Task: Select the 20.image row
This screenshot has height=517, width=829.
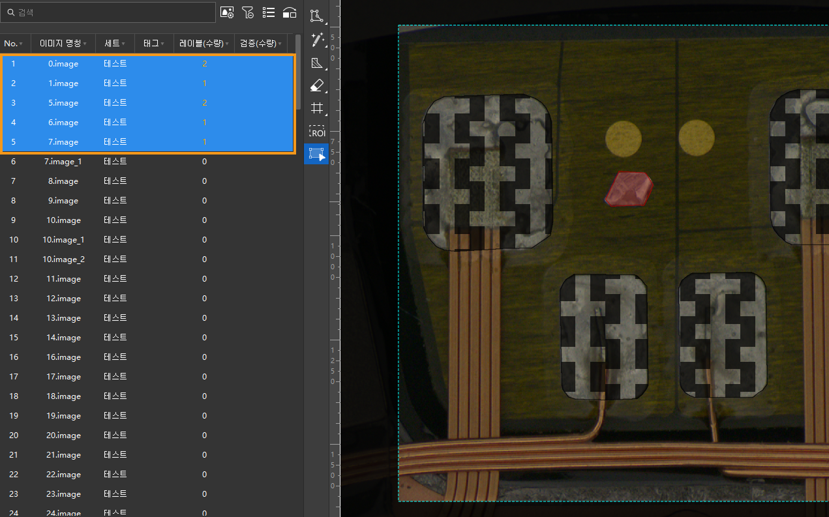Action: [x=148, y=436]
